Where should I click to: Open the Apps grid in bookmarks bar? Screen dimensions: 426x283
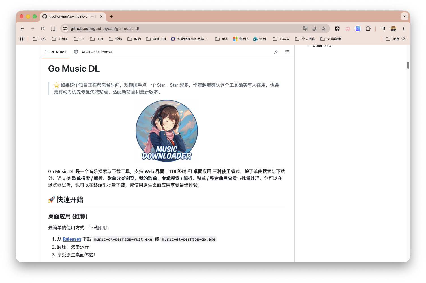click(22, 39)
